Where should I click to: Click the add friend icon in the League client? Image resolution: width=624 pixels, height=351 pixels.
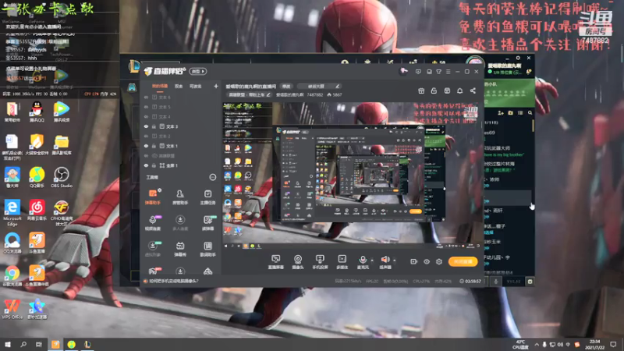point(501,113)
